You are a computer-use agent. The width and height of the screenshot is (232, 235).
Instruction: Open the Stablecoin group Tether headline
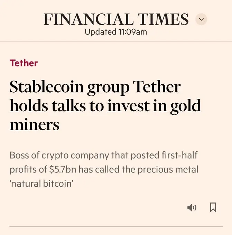pos(105,105)
